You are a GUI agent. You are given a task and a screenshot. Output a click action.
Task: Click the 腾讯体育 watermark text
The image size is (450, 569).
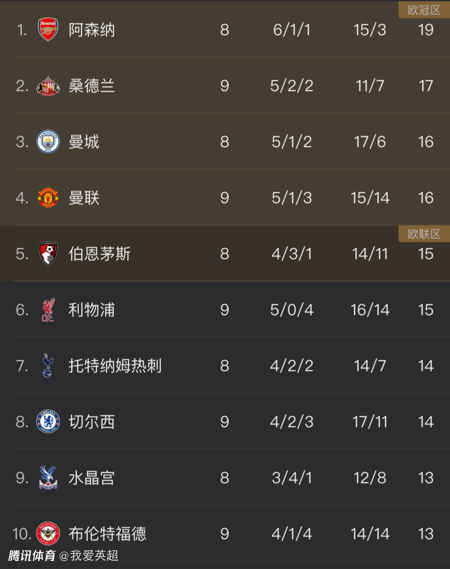point(32,556)
